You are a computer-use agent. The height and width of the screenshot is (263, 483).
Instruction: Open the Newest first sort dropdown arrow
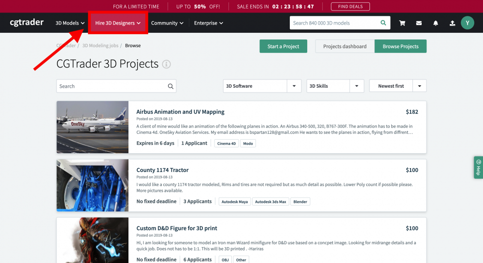(420, 86)
